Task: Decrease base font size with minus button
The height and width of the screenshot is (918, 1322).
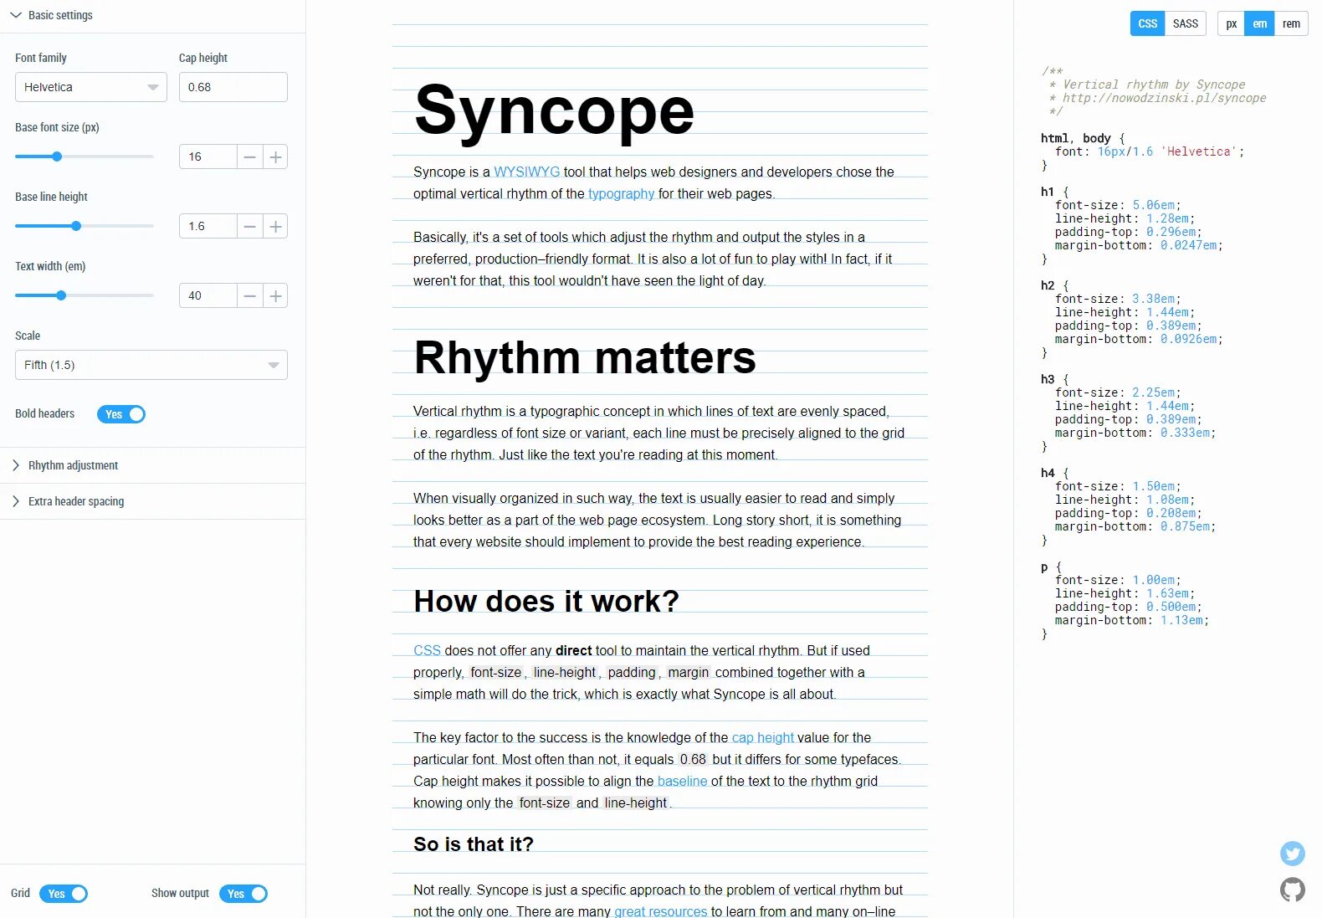Action: [249, 157]
